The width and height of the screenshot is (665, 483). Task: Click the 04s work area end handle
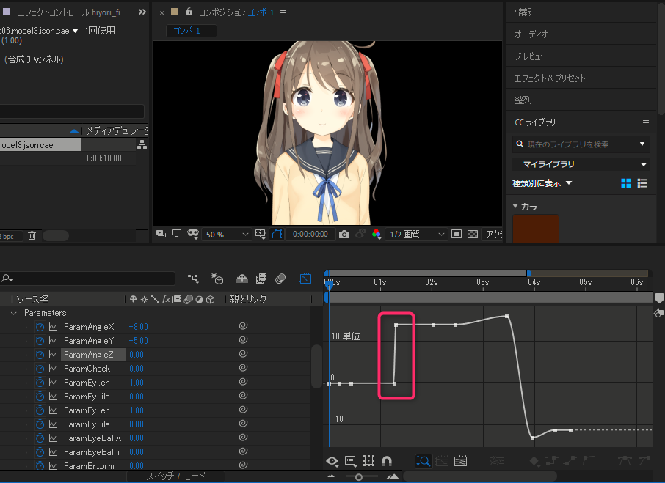[x=529, y=273]
